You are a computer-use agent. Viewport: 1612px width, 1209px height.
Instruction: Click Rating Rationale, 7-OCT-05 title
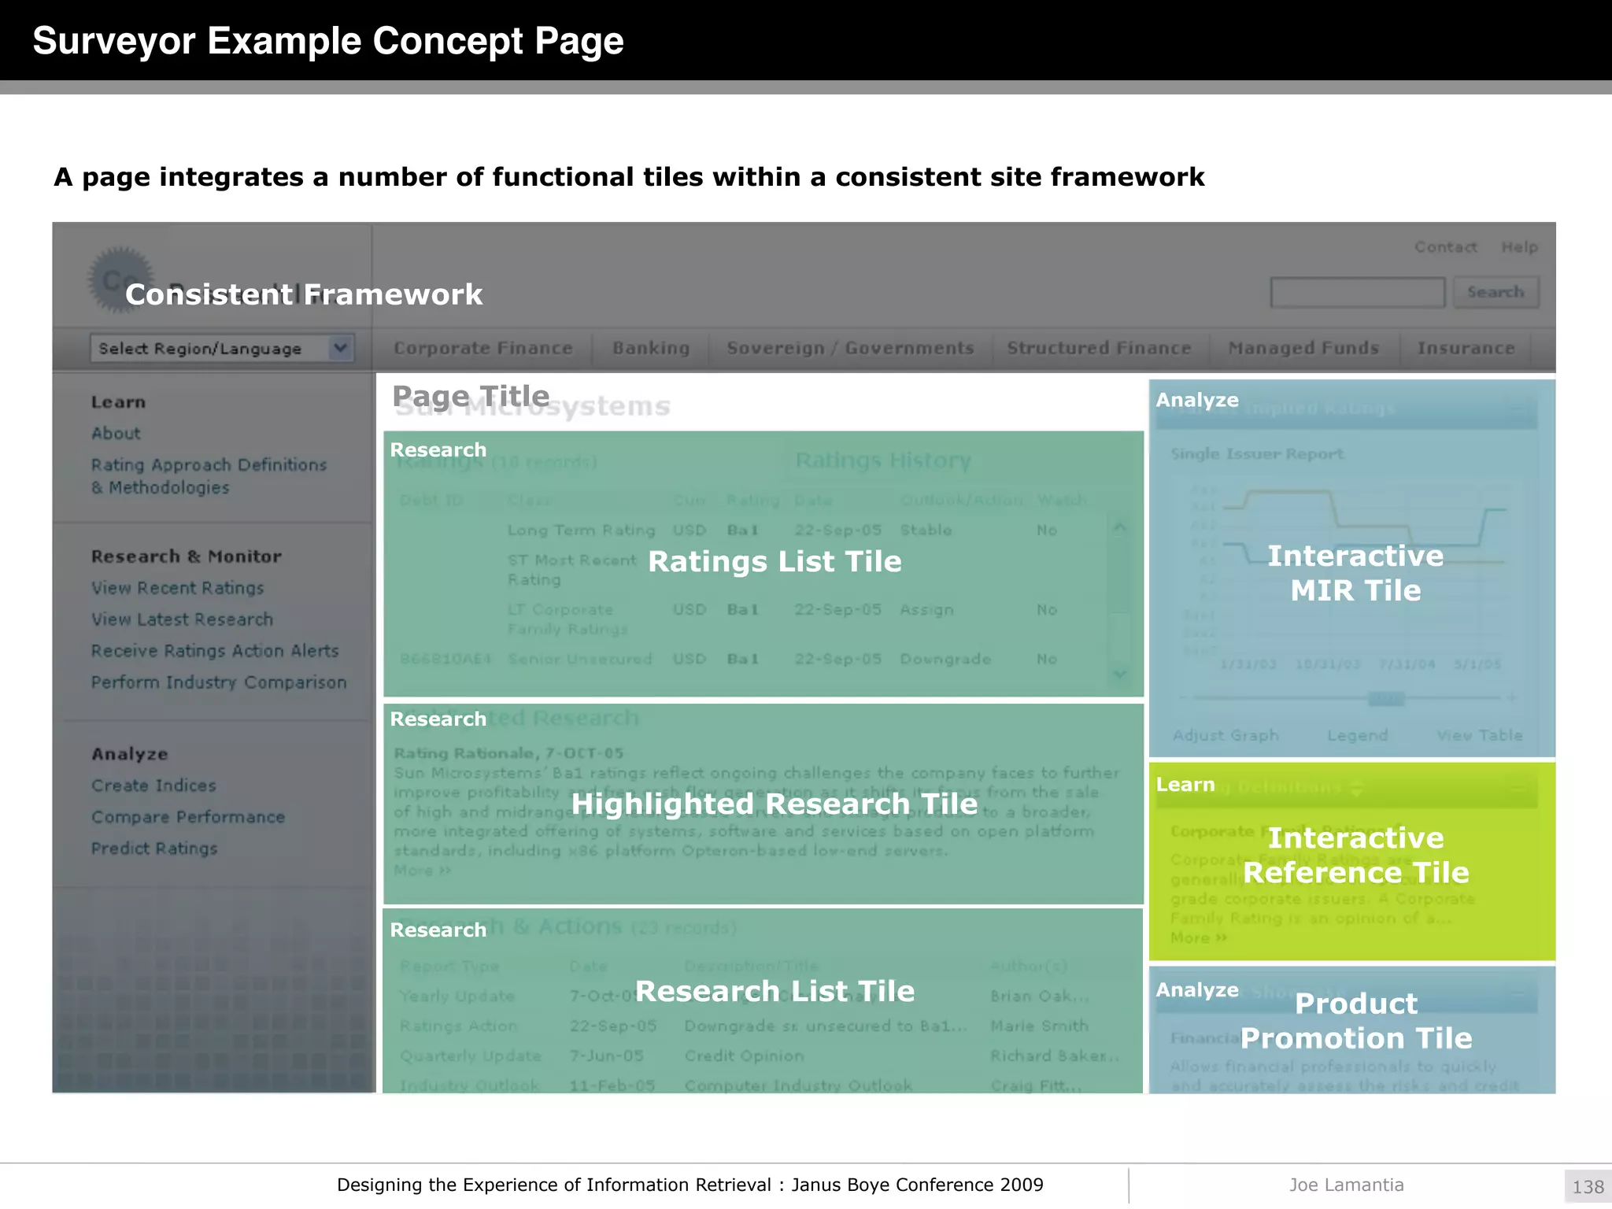508,753
